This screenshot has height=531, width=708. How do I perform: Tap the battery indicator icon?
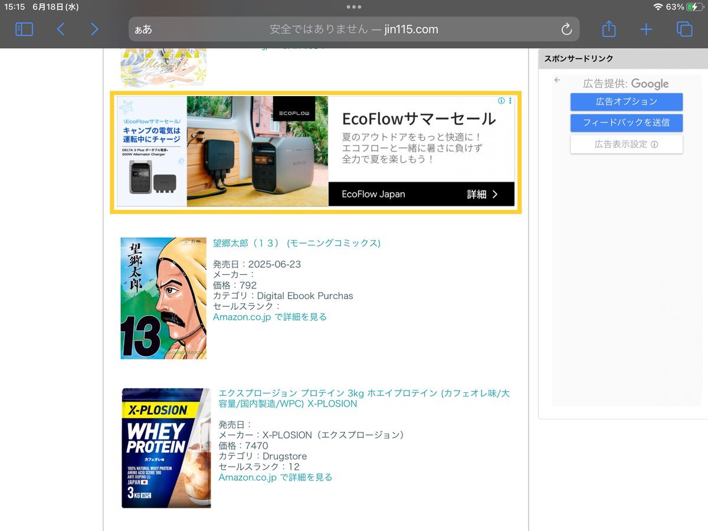pos(695,6)
